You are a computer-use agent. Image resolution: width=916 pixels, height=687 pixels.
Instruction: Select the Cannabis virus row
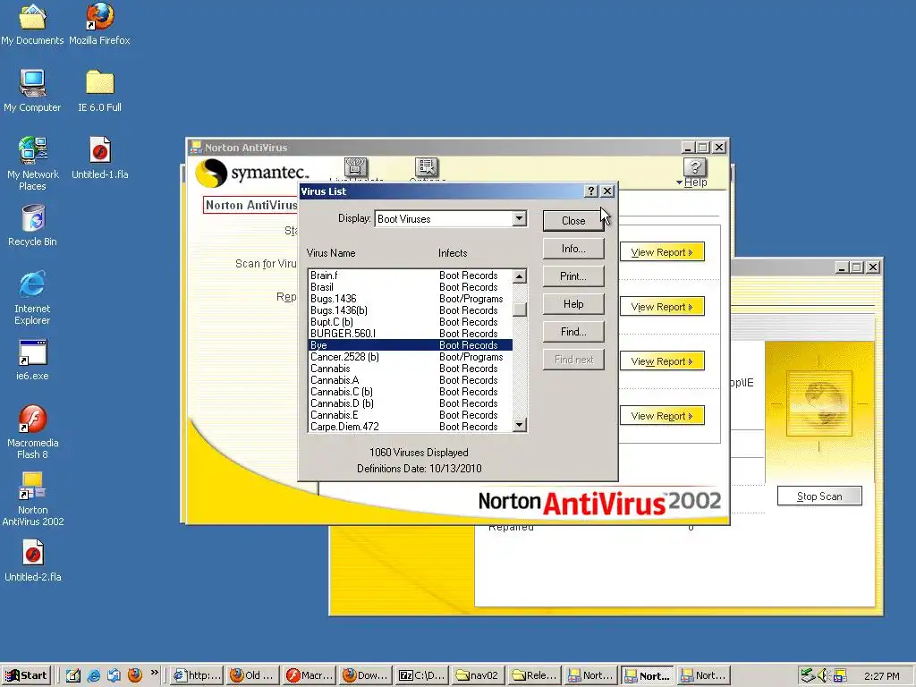(410, 369)
